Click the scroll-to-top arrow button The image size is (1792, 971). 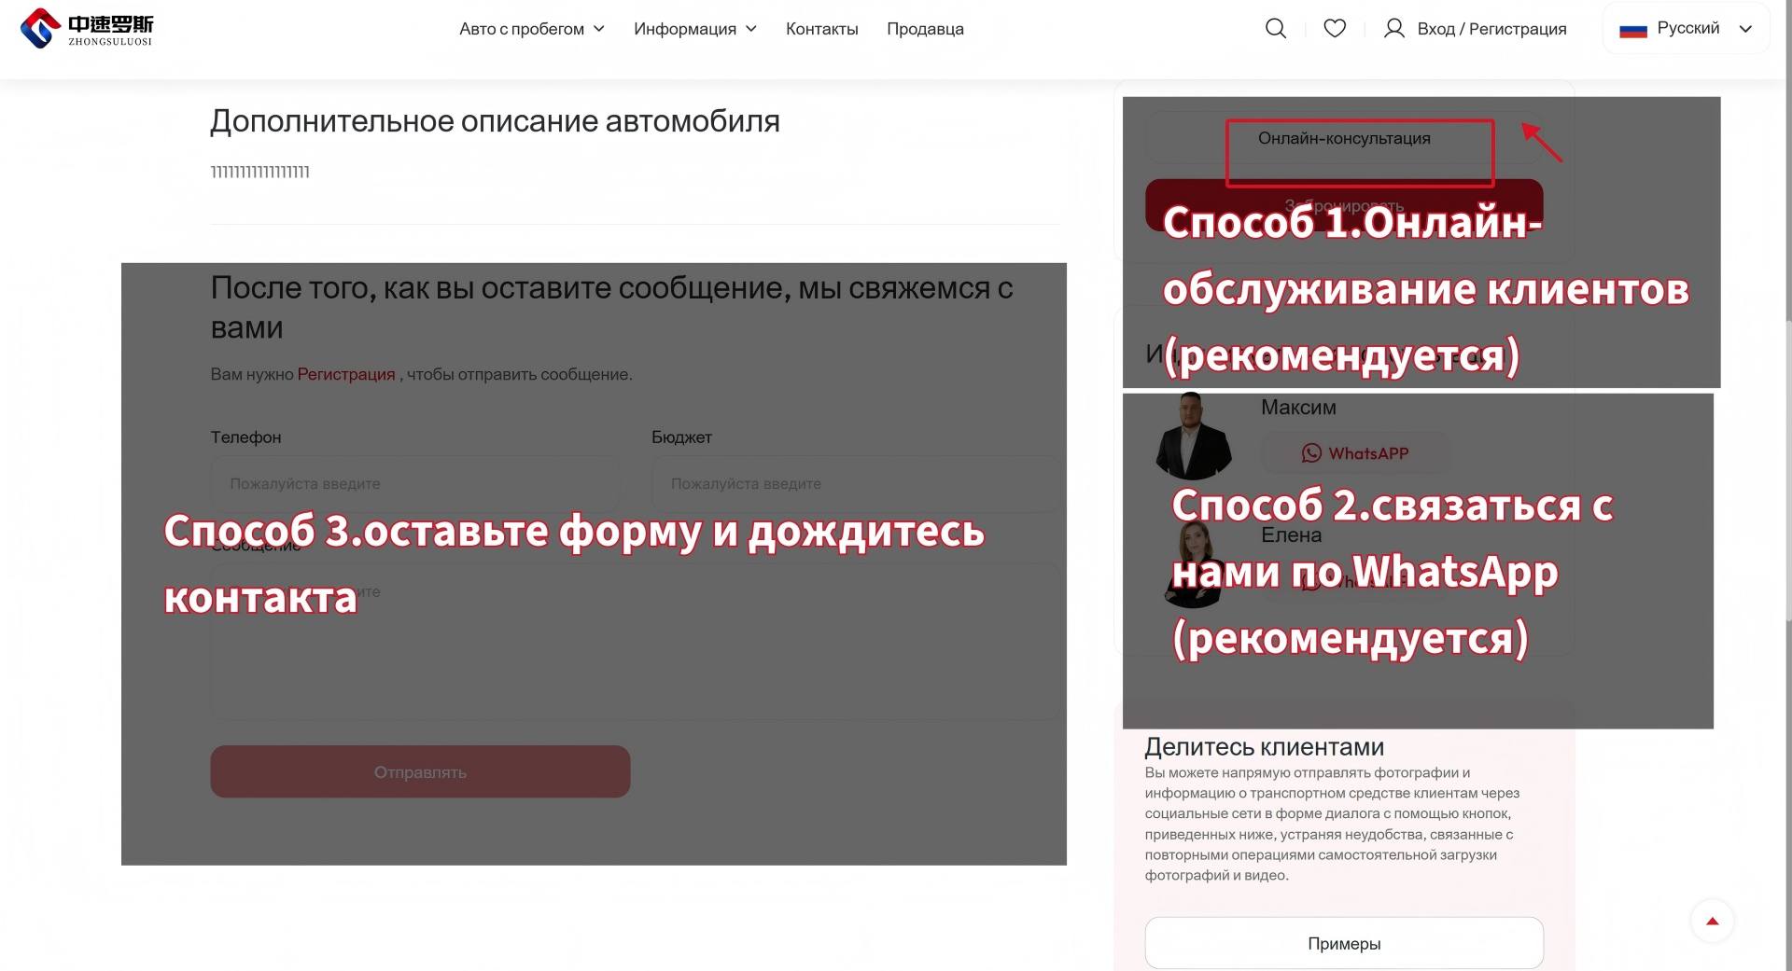(1712, 922)
